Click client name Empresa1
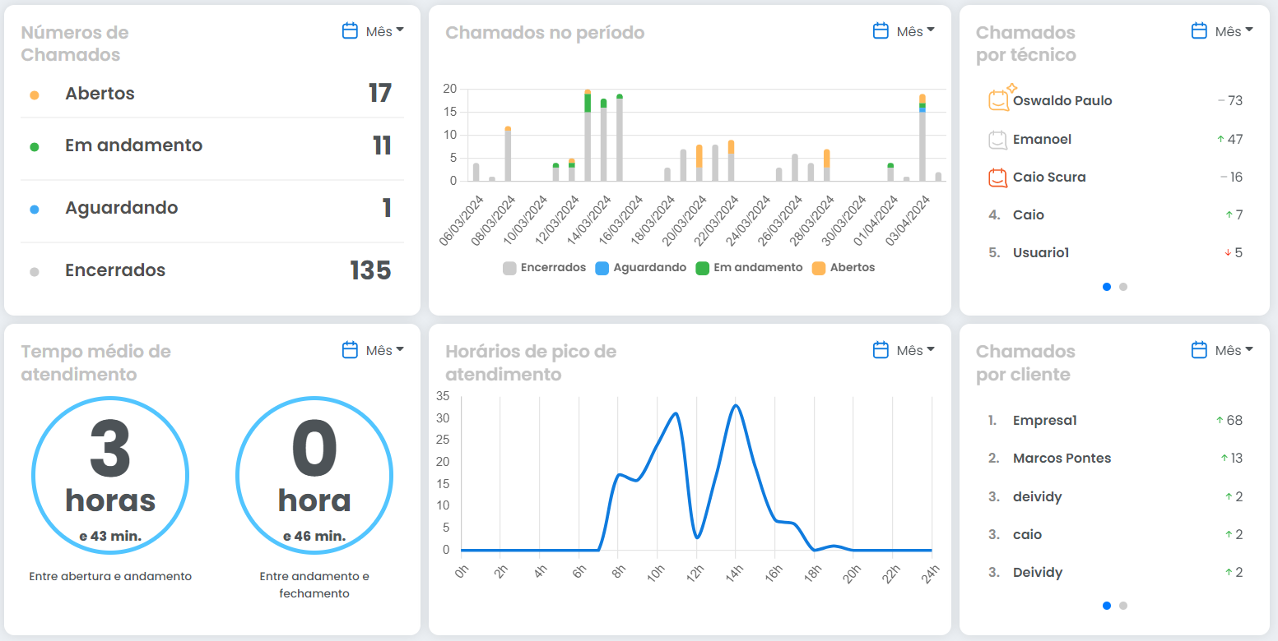 1045,421
